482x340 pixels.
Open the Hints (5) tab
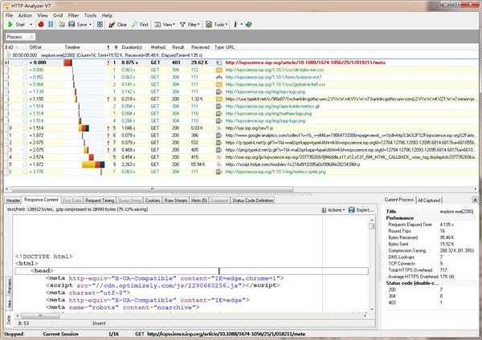(x=199, y=200)
